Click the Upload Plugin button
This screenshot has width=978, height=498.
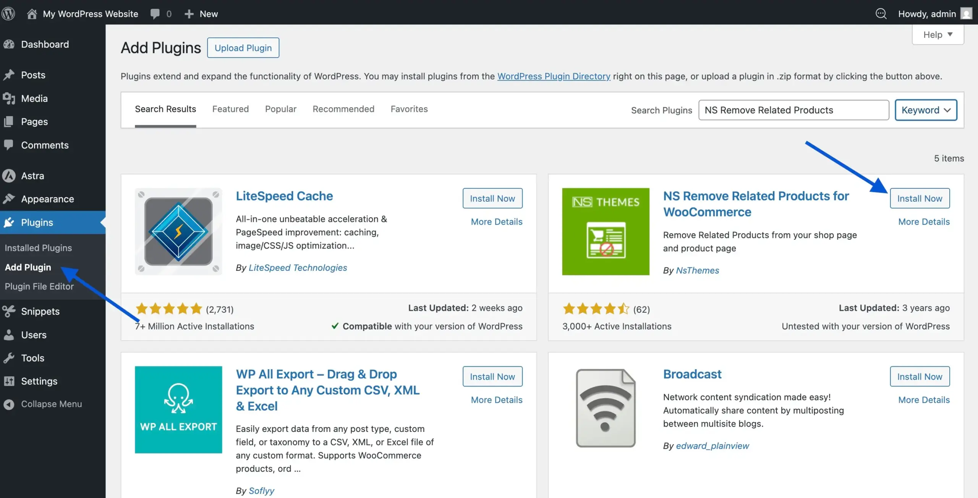243,48
